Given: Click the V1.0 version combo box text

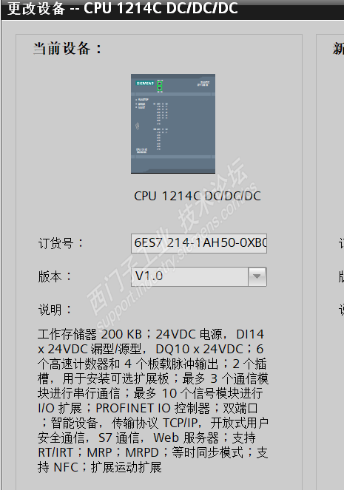Looking at the screenshot, I should 189,276.
